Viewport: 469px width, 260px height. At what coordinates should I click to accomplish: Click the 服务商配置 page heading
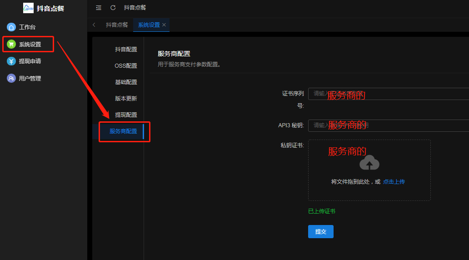pos(174,54)
